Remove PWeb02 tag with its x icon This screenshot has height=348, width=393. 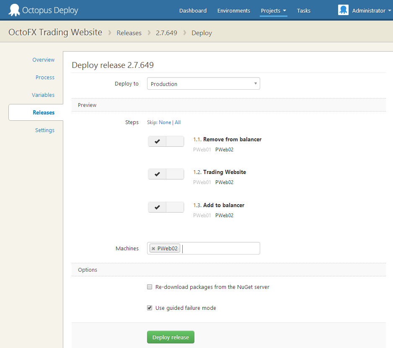click(153, 249)
